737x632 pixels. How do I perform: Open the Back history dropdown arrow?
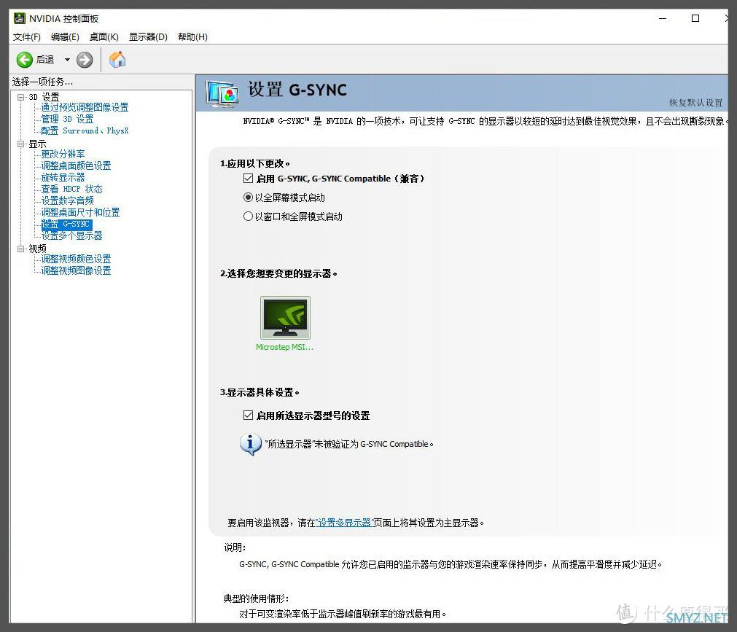pyautogui.click(x=67, y=60)
